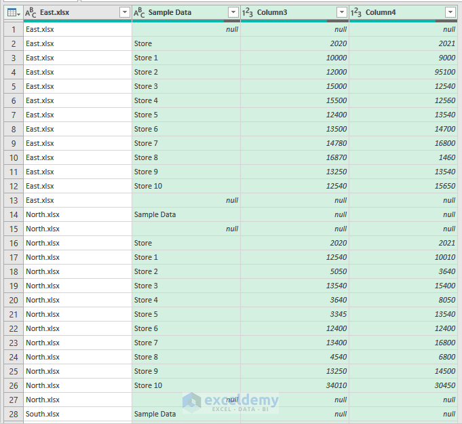Screen dimensions: 462x424
Task: Click the 14780 value in row 9
Action: tap(336, 144)
